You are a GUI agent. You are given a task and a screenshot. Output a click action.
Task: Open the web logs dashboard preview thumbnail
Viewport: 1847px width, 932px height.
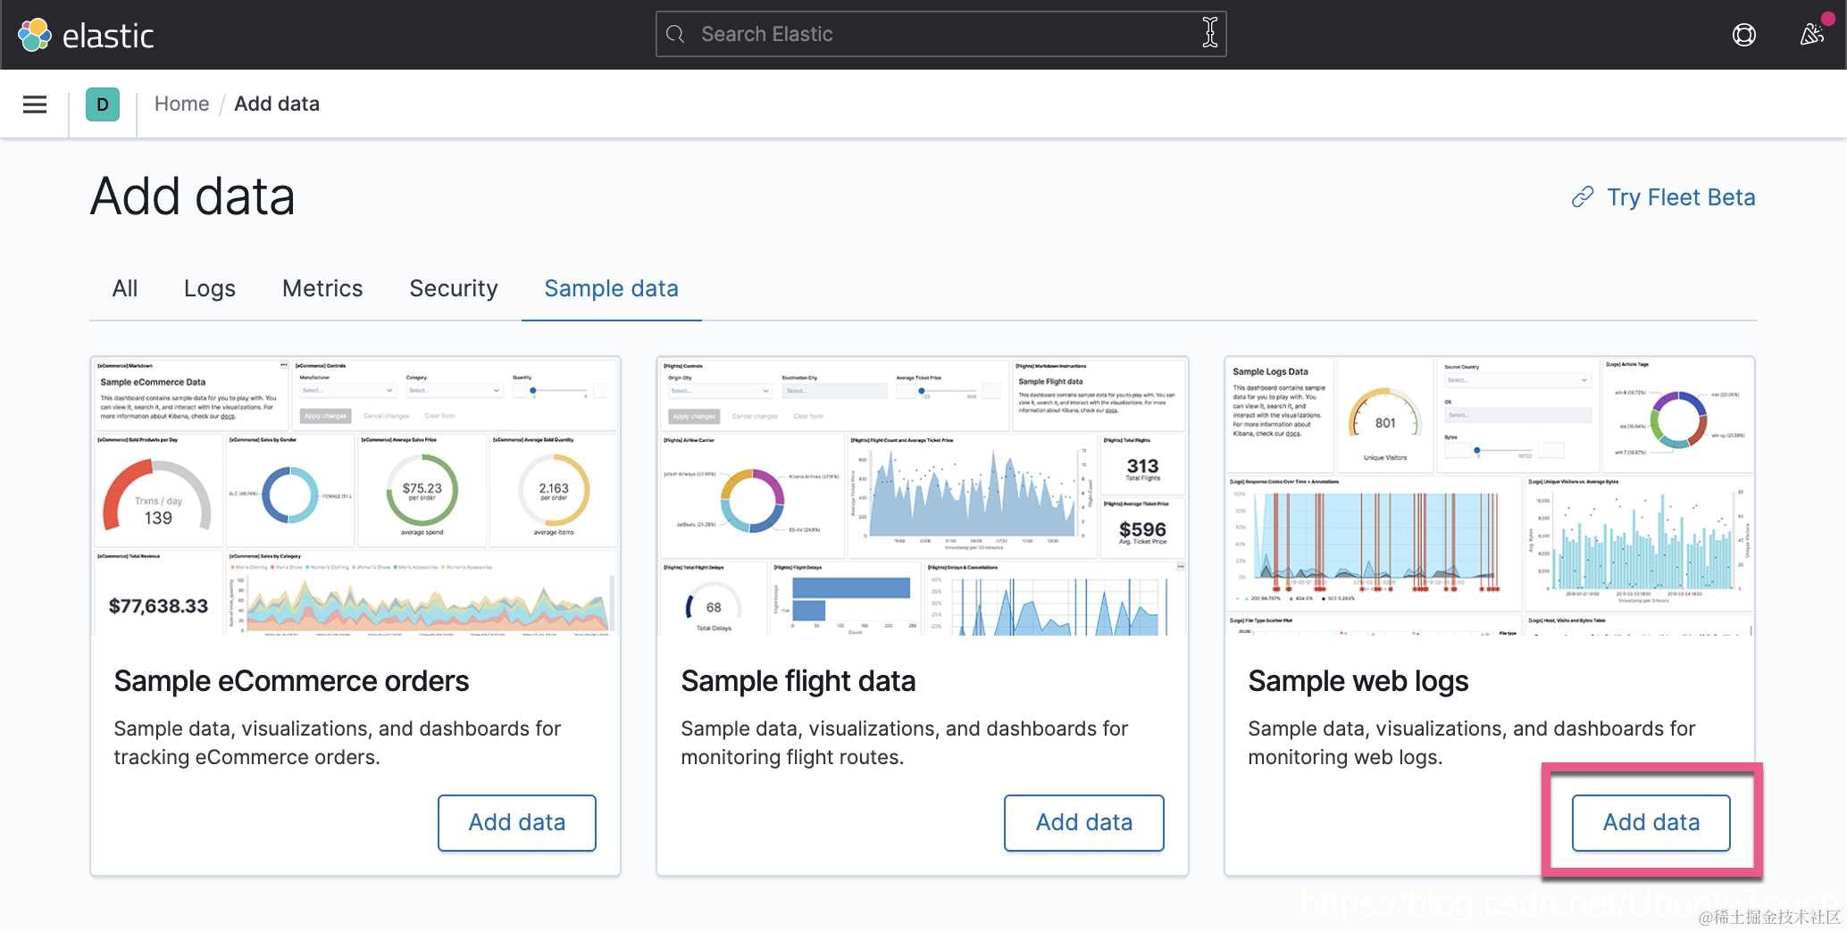[1490, 496]
